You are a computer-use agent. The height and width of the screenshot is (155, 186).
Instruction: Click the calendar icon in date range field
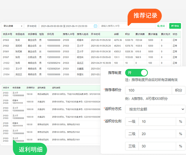click(x=95, y=26)
